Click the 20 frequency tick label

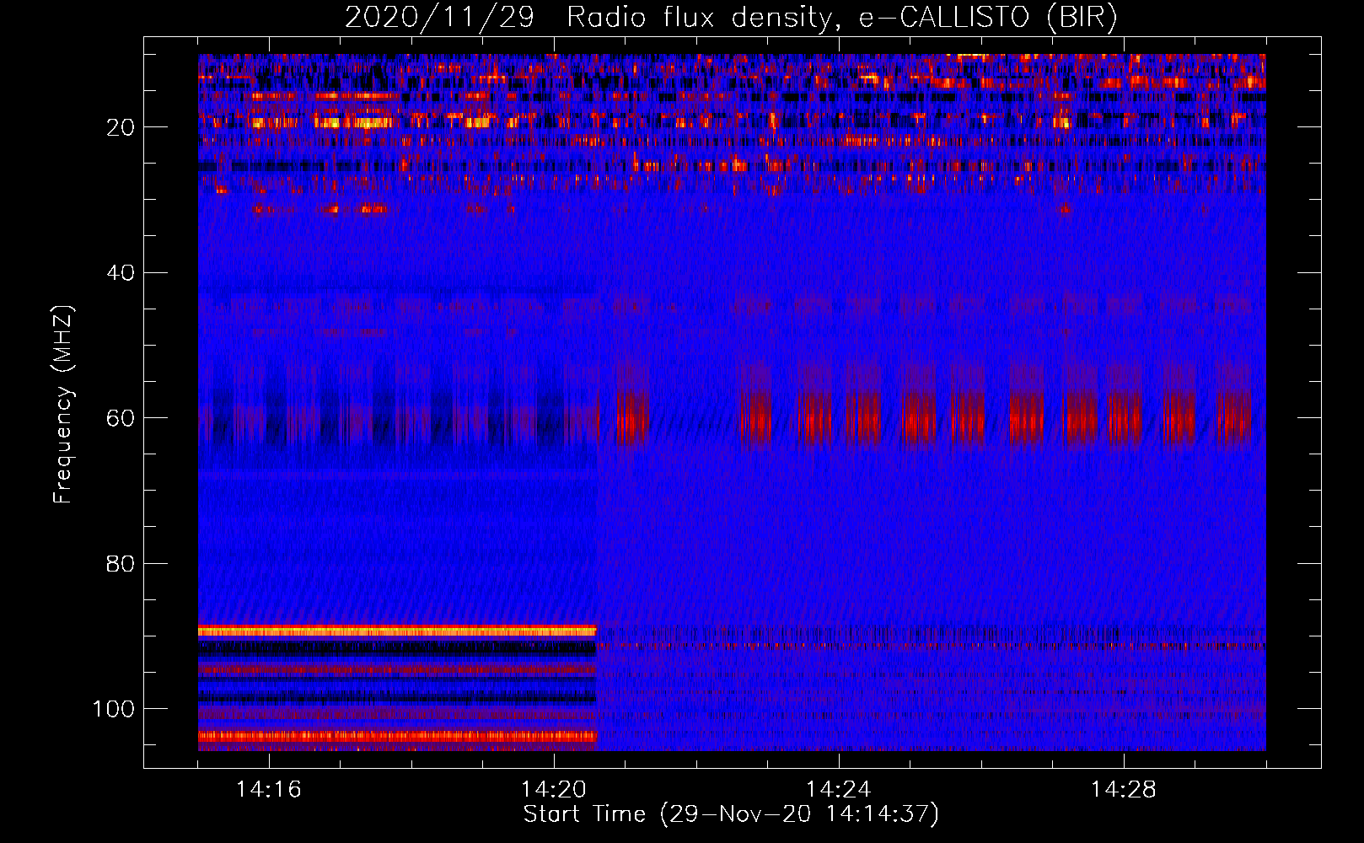point(121,127)
